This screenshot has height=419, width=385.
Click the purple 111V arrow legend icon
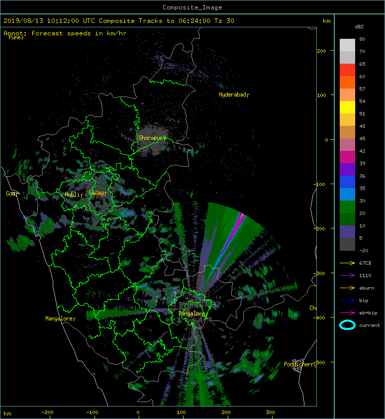(347, 275)
